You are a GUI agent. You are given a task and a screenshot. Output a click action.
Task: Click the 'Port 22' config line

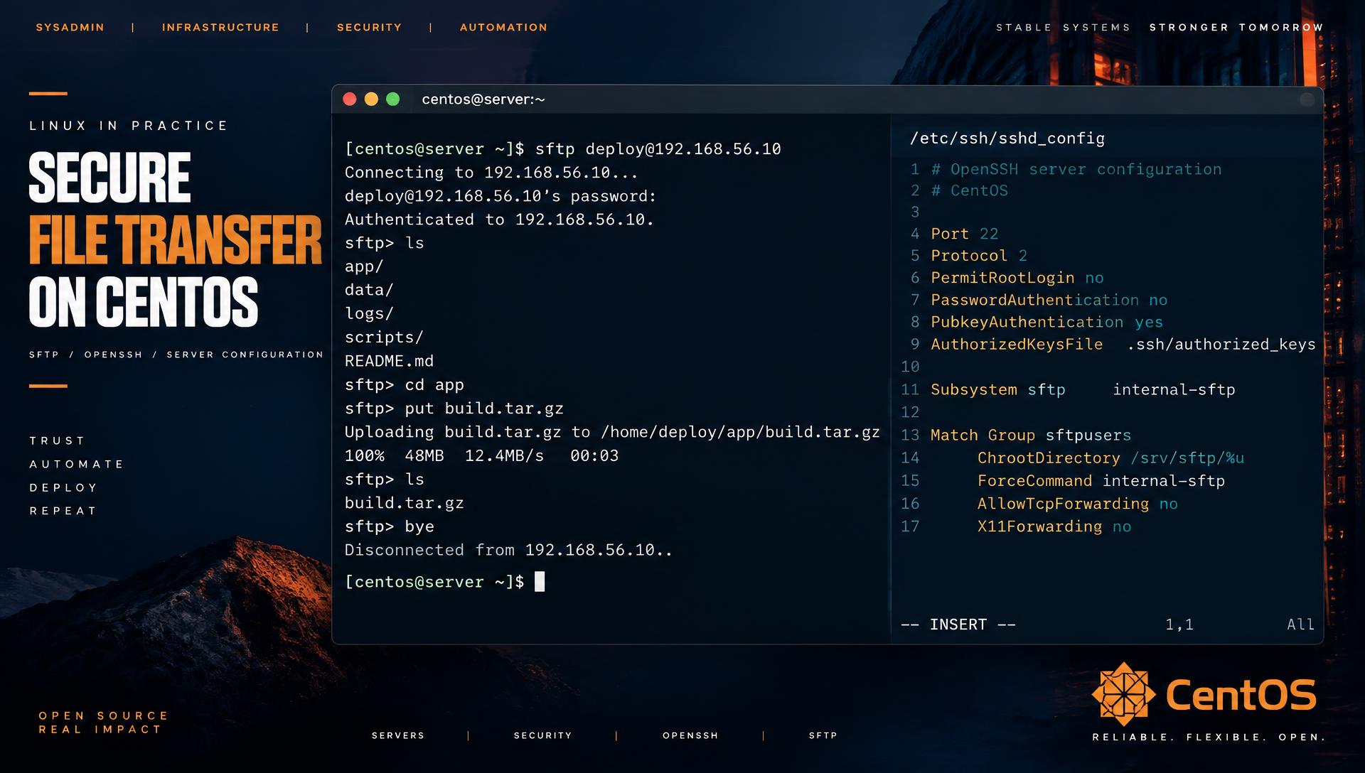tap(964, 234)
